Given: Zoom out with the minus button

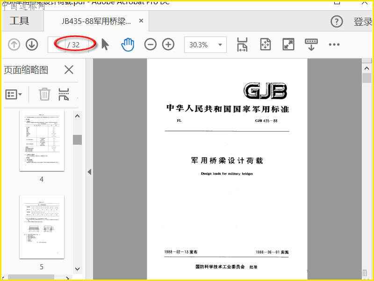Looking at the screenshot, I should tap(150, 44).
